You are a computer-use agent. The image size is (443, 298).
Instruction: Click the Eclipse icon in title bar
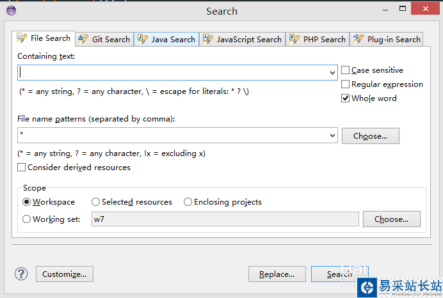[x=11, y=10]
